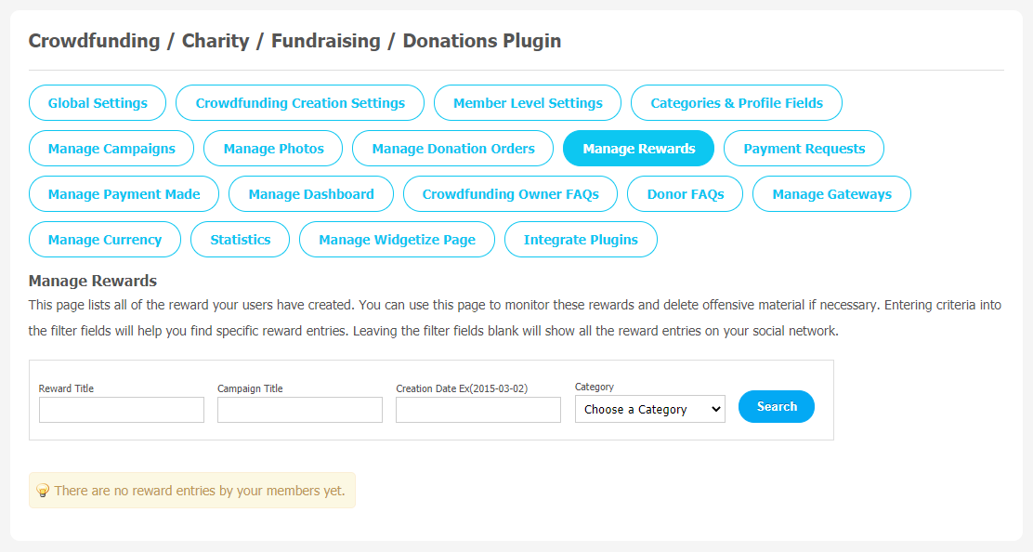Image resolution: width=1033 pixels, height=552 pixels.
Task: View Manage Donation Orders
Action: pos(453,148)
